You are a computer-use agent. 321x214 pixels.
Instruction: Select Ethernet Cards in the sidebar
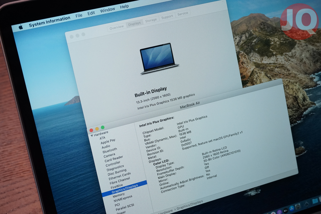(120, 177)
